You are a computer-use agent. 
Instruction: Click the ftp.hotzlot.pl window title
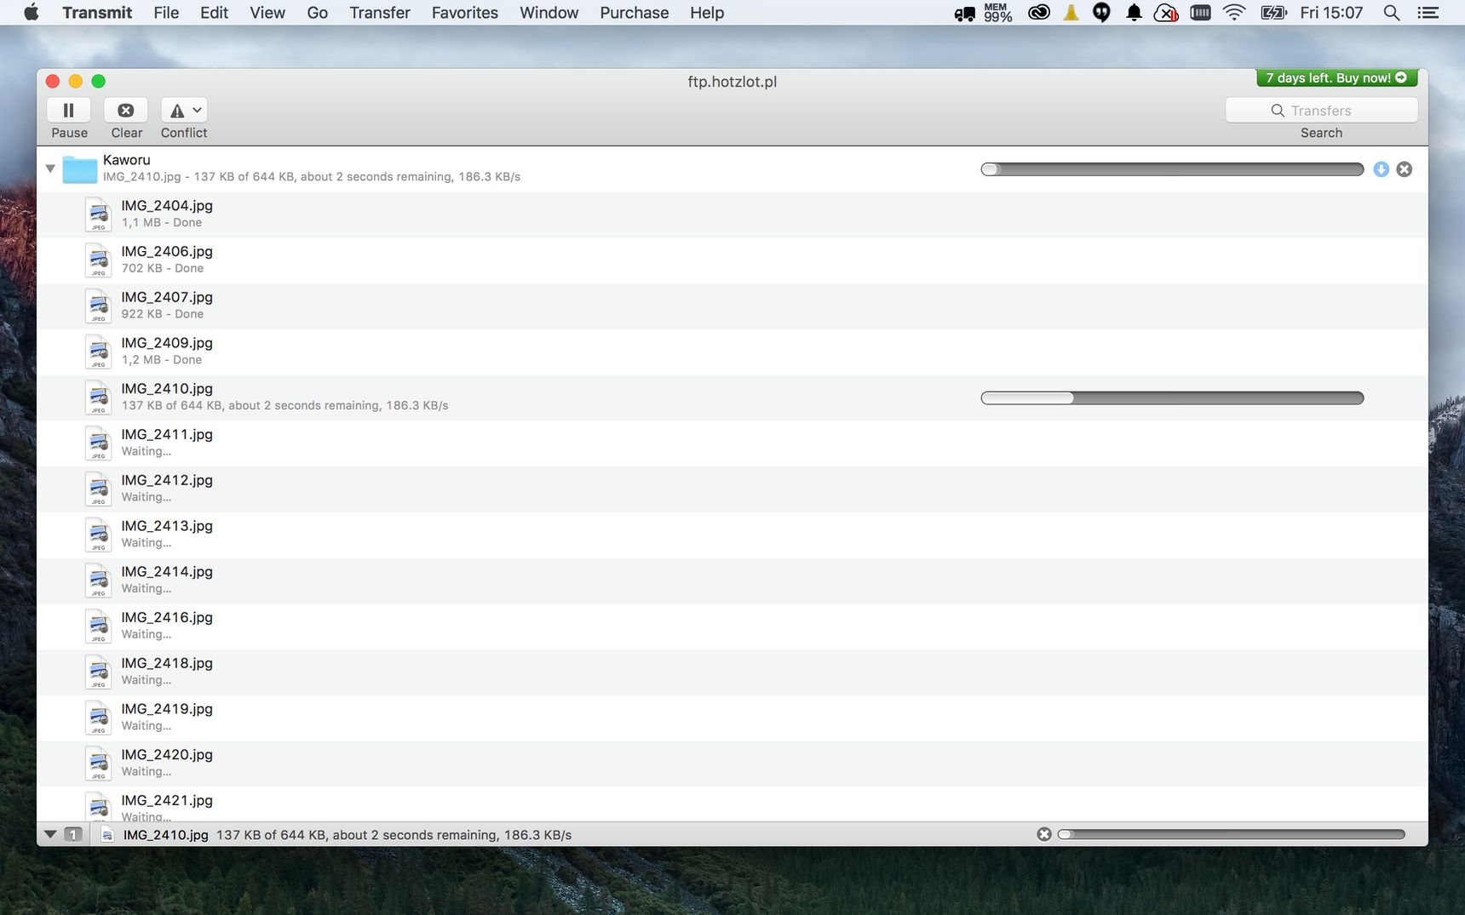coord(732,82)
